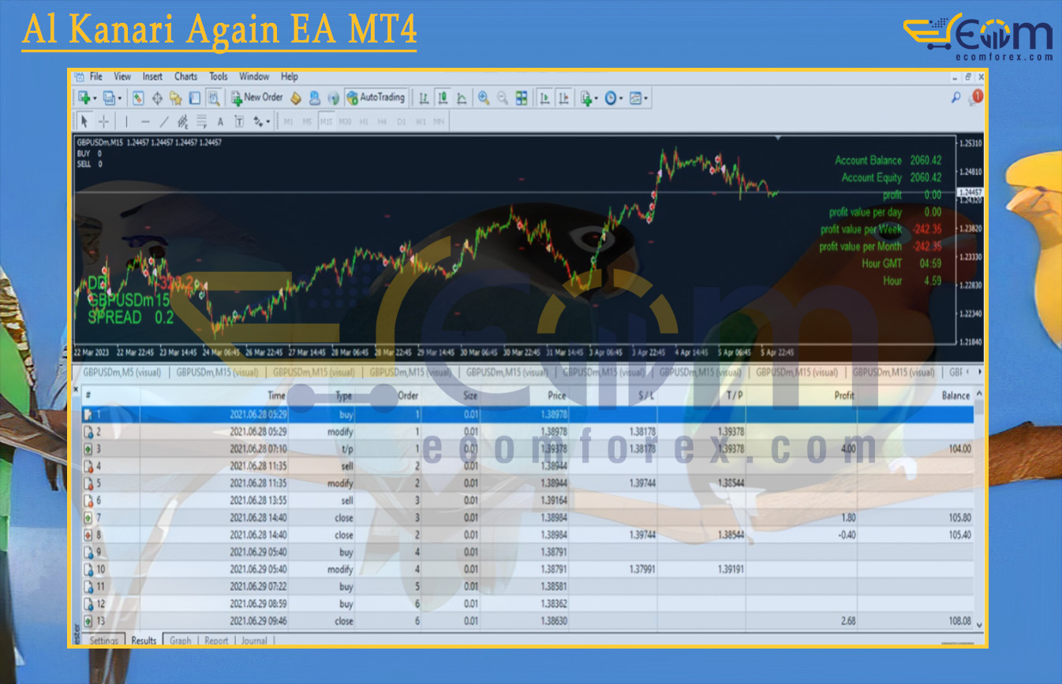
Task: Click the results table scroll down arrow
Action: point(979,624)
